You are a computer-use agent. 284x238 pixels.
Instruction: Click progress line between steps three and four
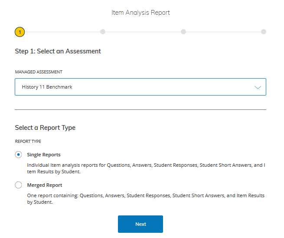tap(223, 32)
